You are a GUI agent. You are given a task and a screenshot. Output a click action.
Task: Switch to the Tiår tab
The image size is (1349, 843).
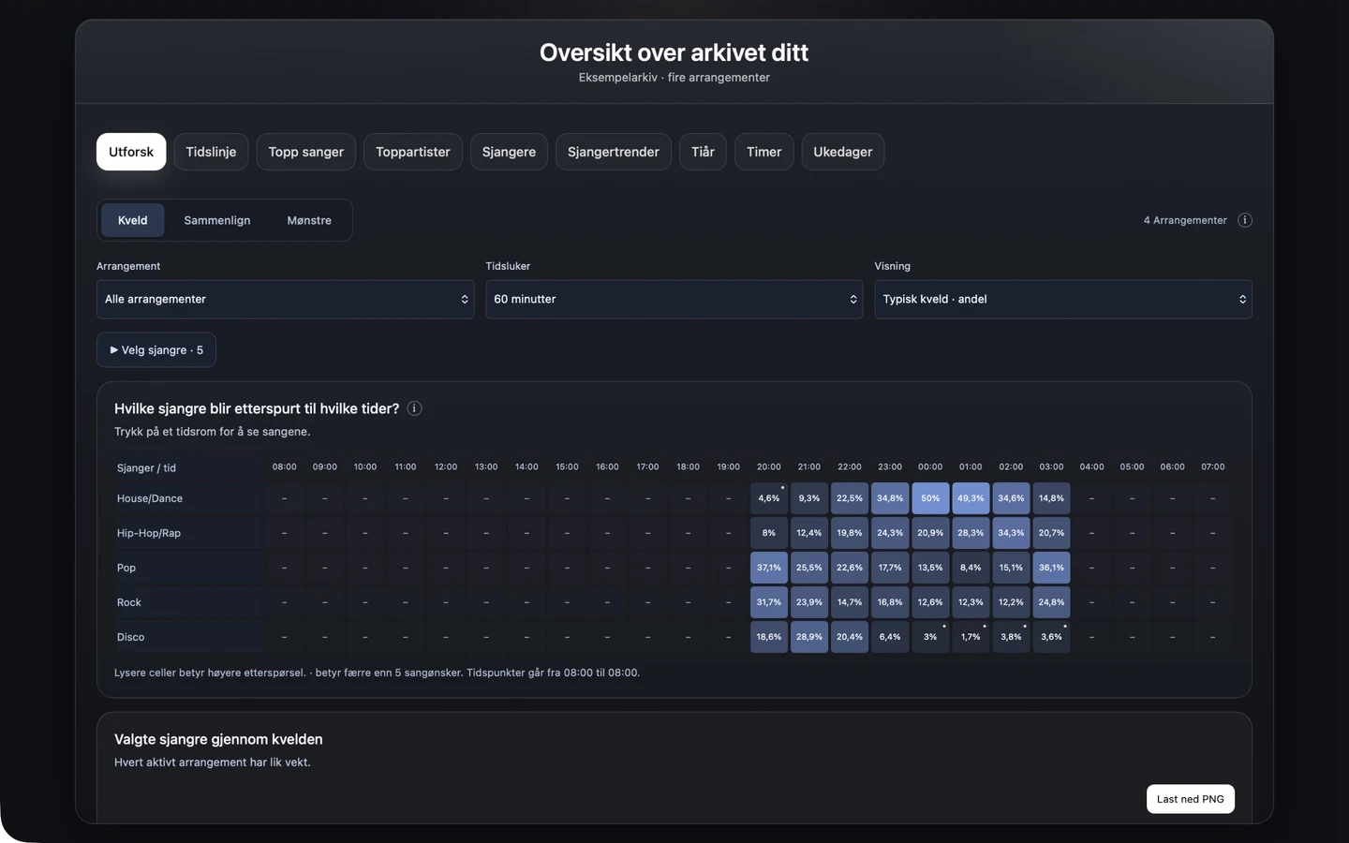[703, 152]
